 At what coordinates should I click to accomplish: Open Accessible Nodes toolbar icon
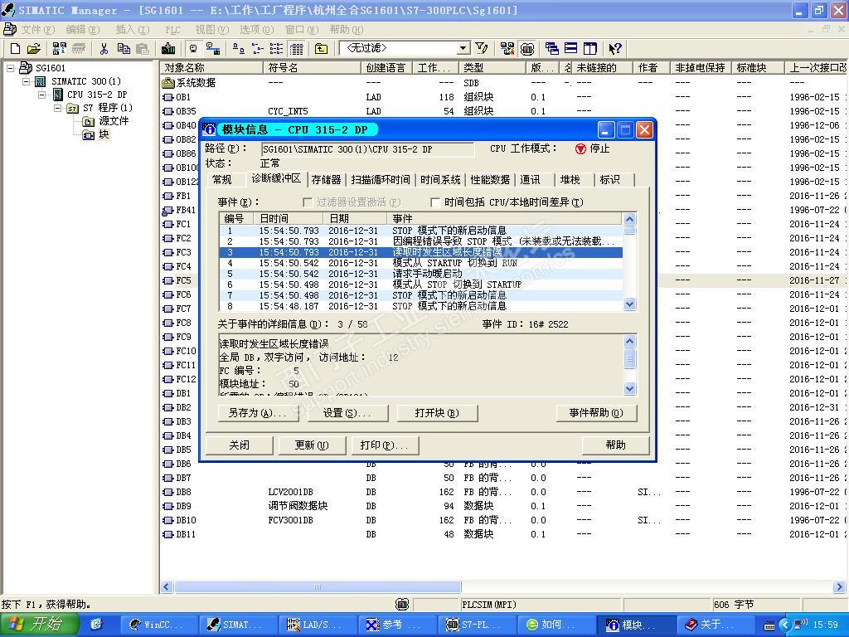(59, 49)
